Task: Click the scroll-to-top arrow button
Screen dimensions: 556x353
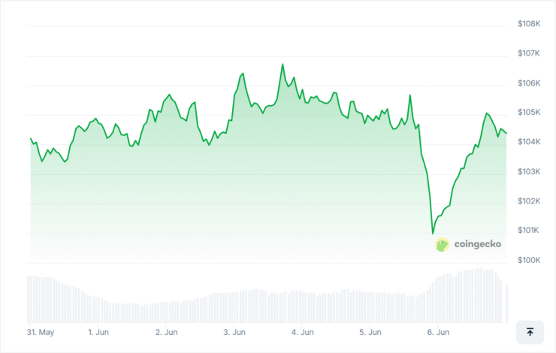Action: [530, 332]
